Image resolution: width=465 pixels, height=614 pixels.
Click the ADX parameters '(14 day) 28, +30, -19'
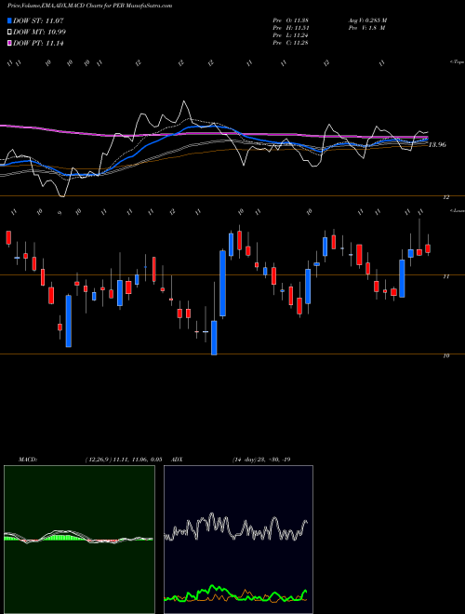261,460
